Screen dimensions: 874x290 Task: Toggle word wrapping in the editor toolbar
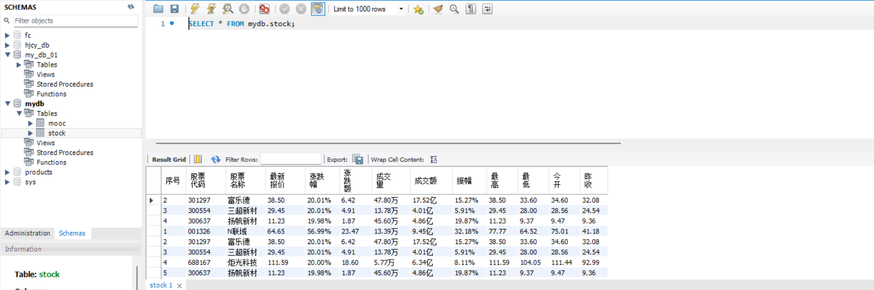[487, 9]
